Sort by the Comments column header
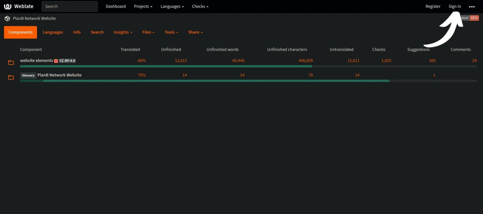 pyautogui.click(x=461, y=50)
